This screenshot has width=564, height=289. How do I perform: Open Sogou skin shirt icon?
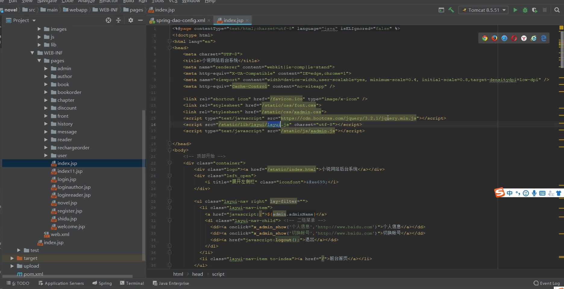tap(559, 193)
